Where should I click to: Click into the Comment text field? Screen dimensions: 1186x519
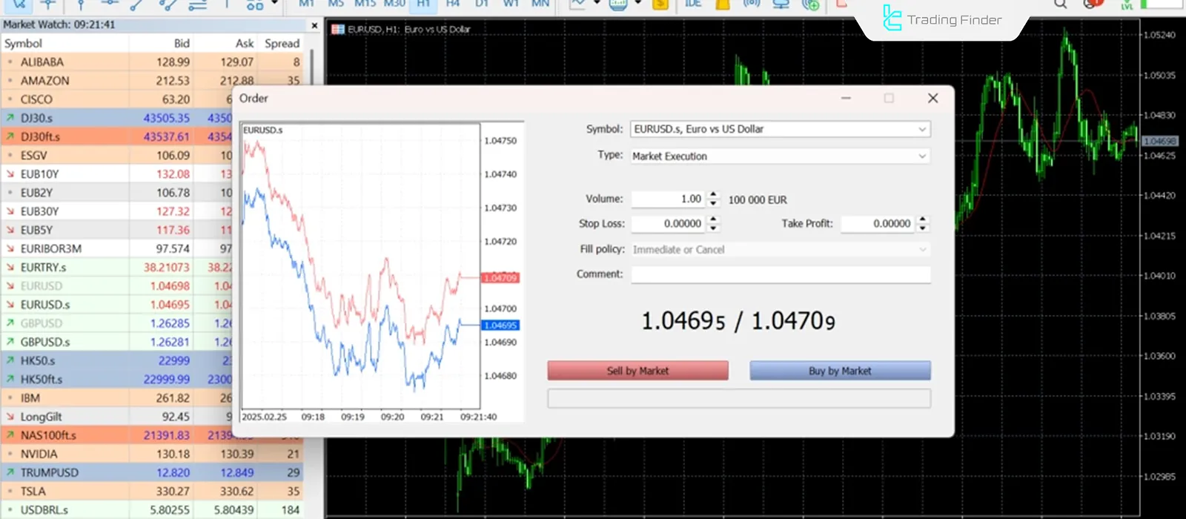pos(780,274)
